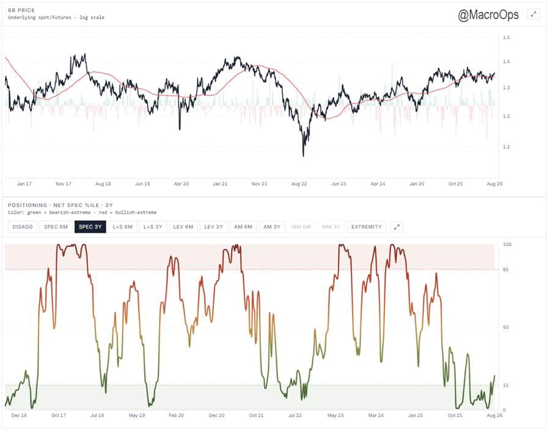Click the 85 percentile threshold label

click(505, 269)
